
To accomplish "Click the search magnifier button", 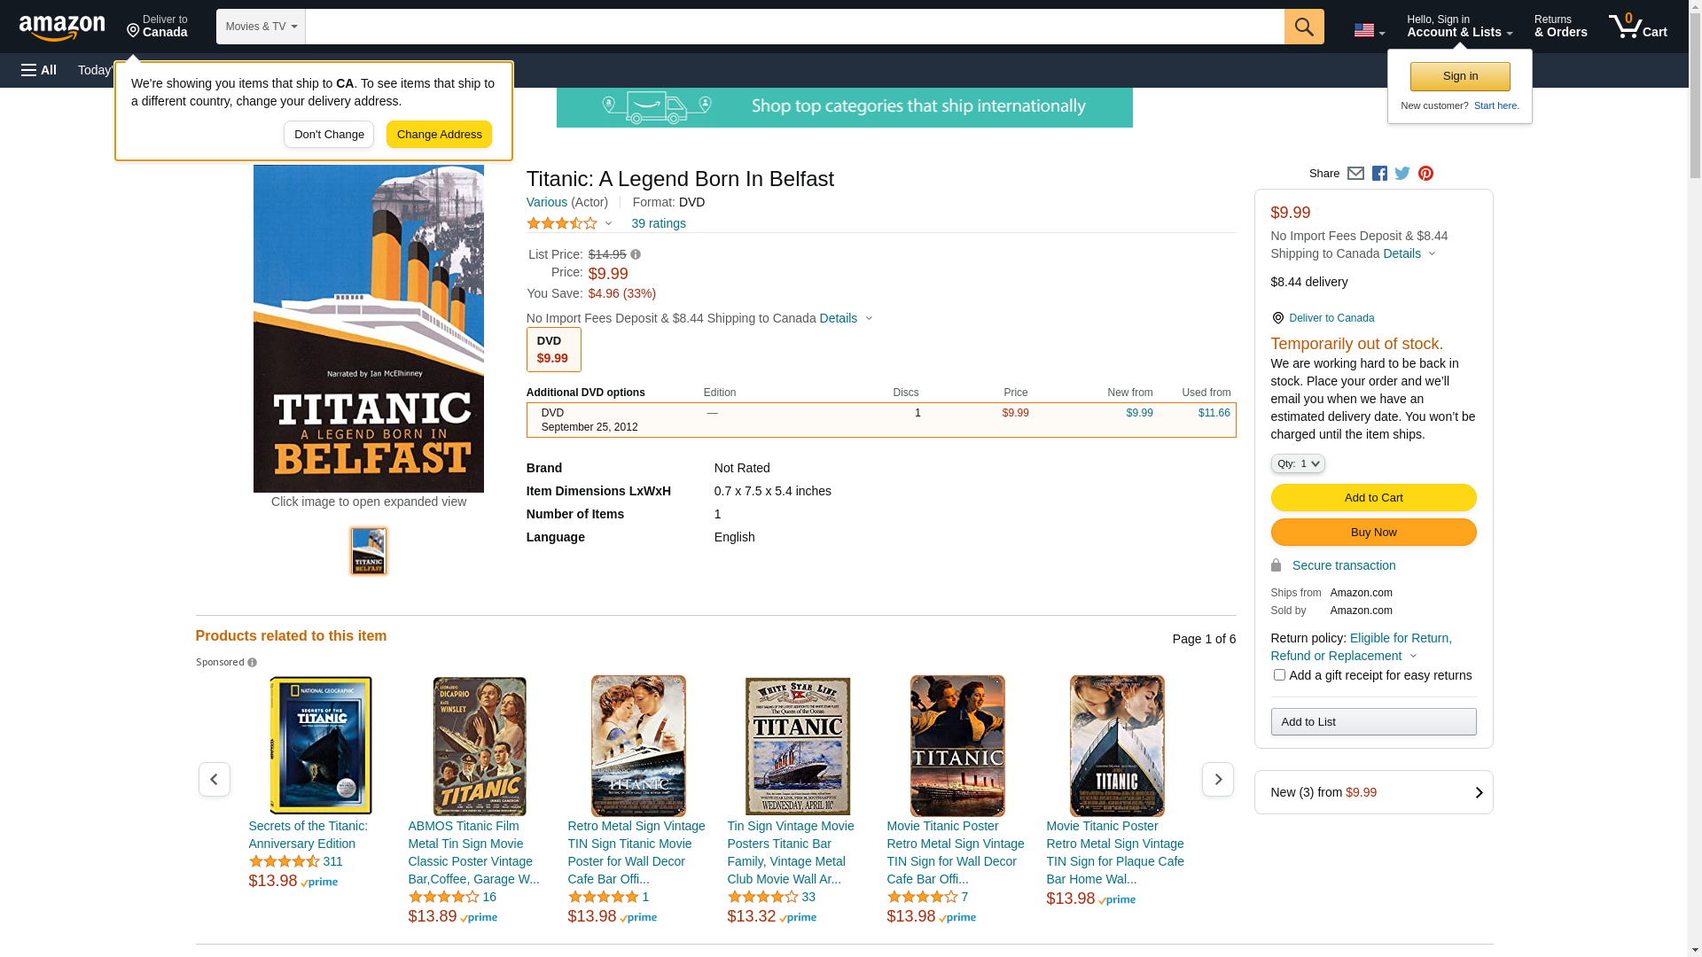I will pyautogui.click(x=1303, y=27).
